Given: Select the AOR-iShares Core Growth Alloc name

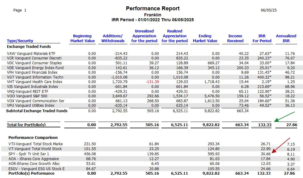Looking at the screenshot, I should click(34, 164).
